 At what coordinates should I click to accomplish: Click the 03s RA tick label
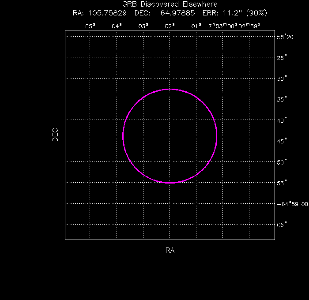tap(143, 26)
